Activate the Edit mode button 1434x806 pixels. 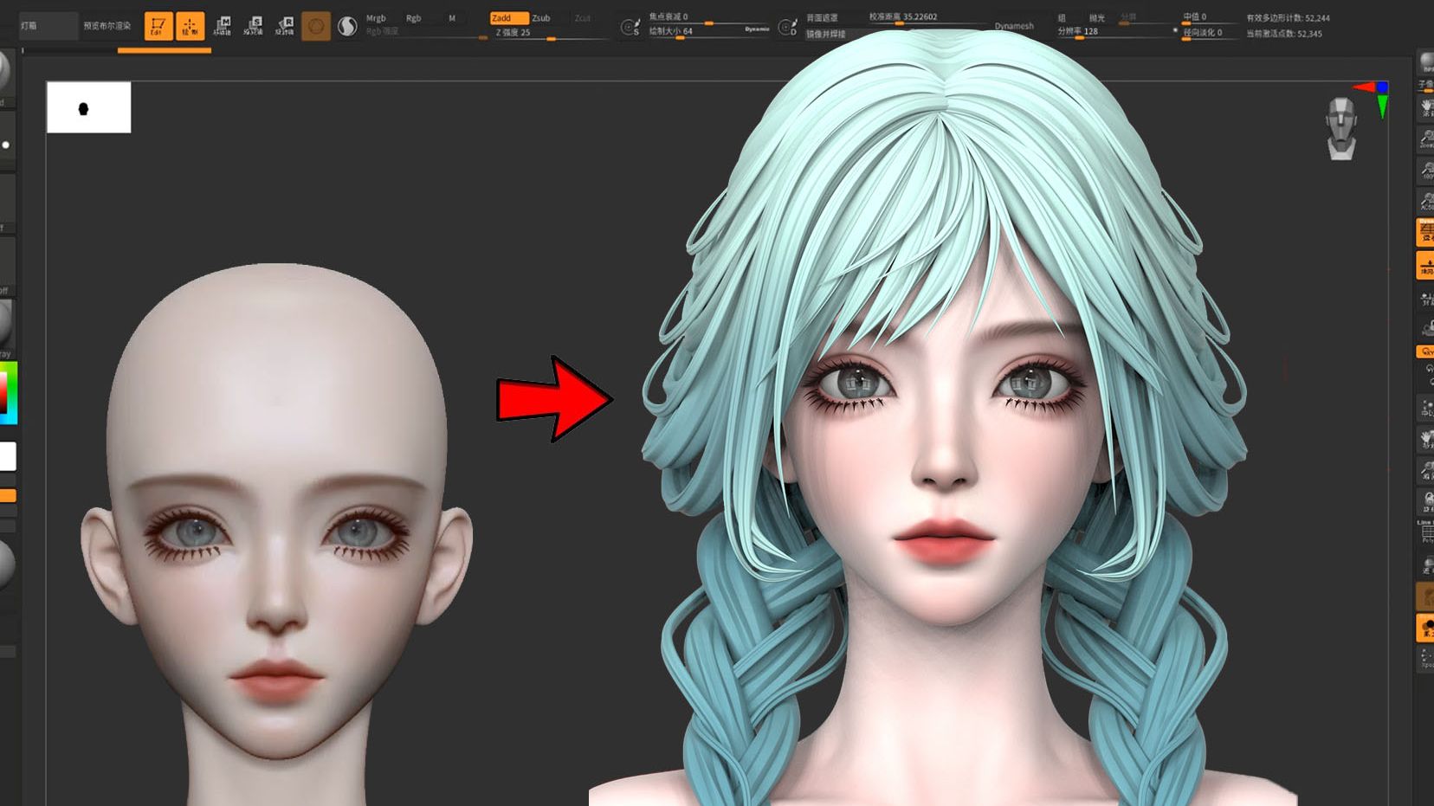pyautogui.click(x=158, y=26)
